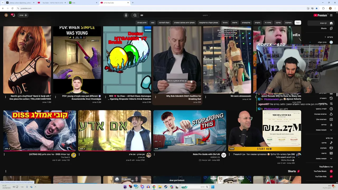Focus the YouTube search field
The height and width of the screenshot is (190, 338).
174,15
